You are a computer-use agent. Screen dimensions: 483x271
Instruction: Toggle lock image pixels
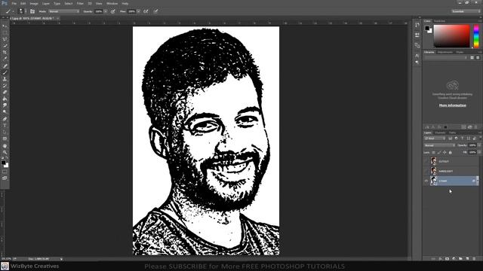(439, 152)
